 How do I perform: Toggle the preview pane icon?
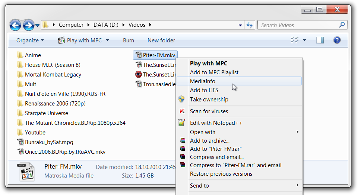320,40
